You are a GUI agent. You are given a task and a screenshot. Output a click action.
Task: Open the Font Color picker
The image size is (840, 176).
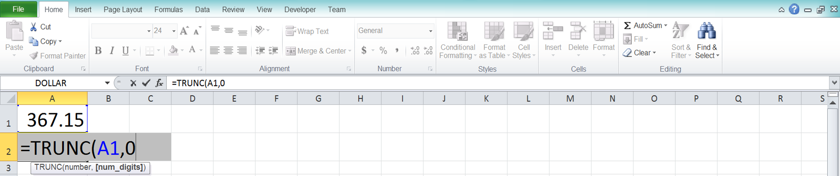tap(192, 51)
